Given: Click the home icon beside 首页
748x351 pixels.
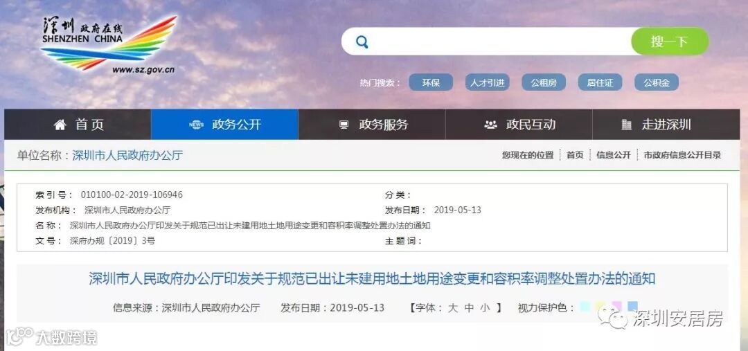Looking at the screenshot, I should (x=60, y=125).
